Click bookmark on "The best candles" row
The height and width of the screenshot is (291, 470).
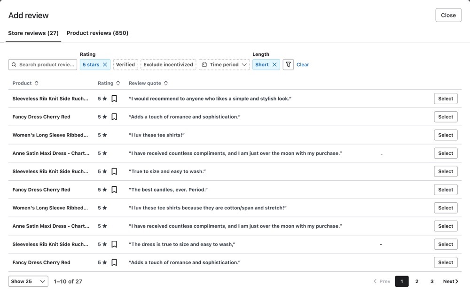114,190
